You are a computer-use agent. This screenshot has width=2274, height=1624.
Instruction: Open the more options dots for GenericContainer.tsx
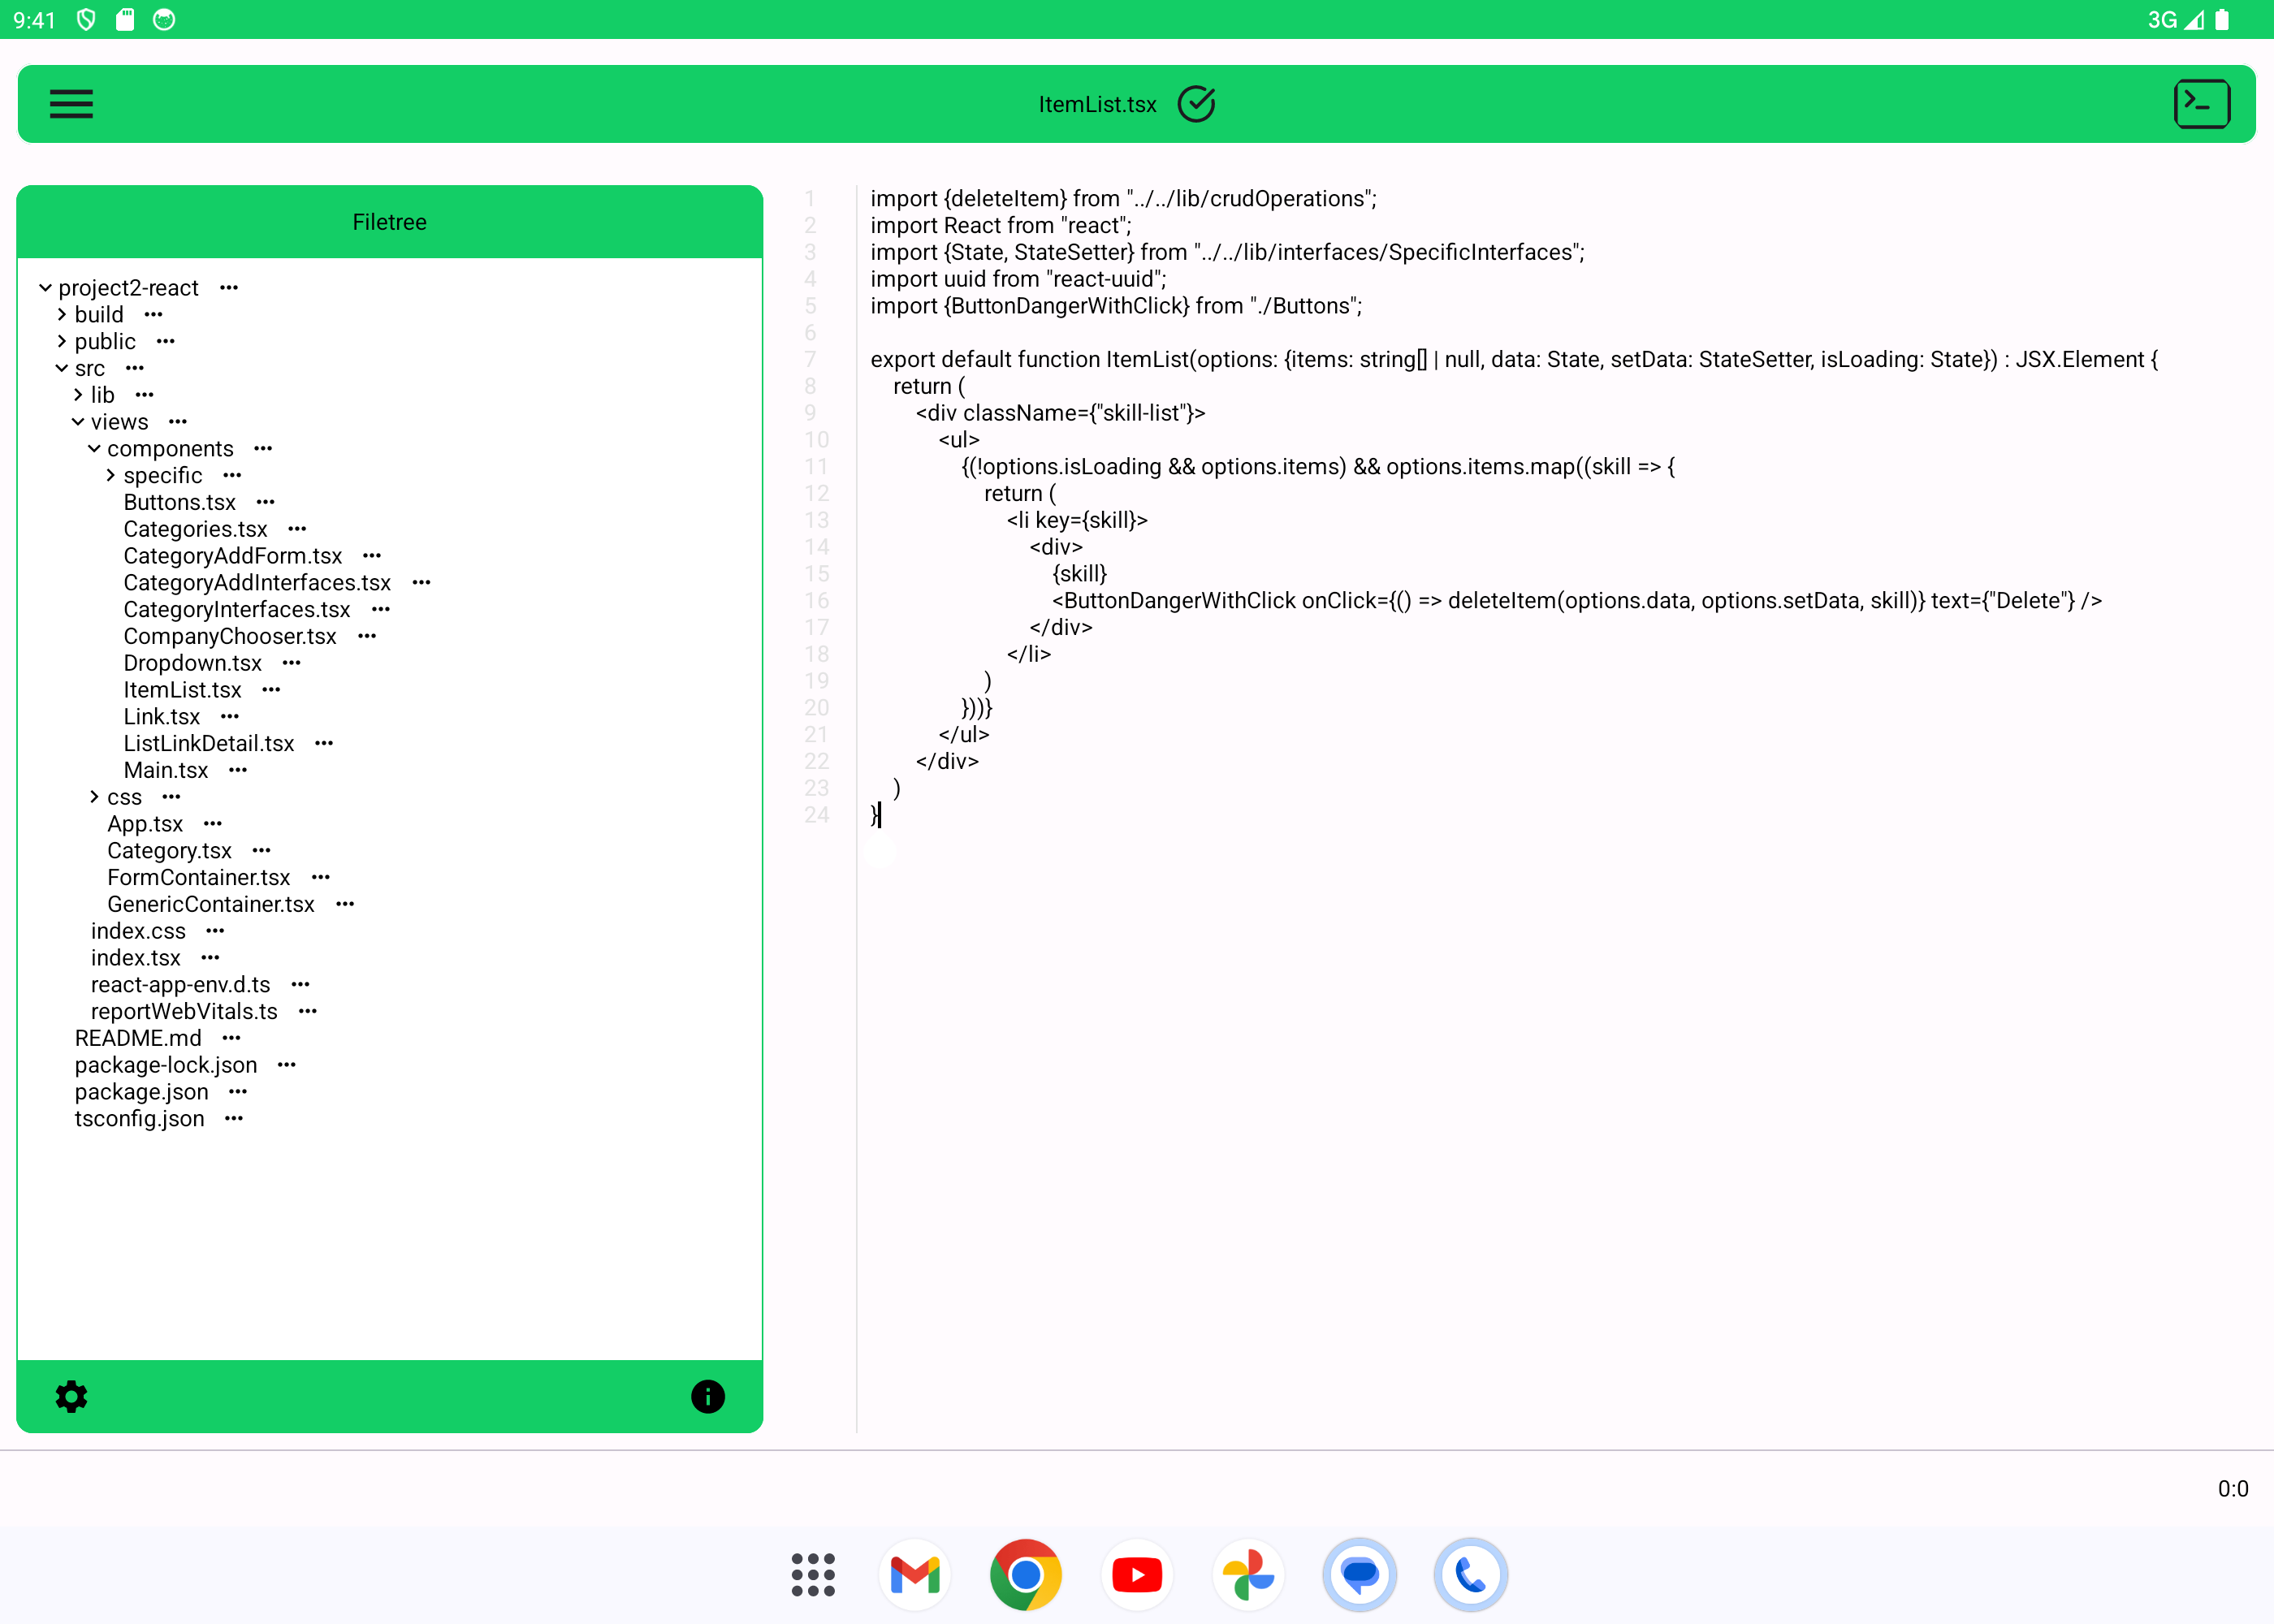point(345,904)
